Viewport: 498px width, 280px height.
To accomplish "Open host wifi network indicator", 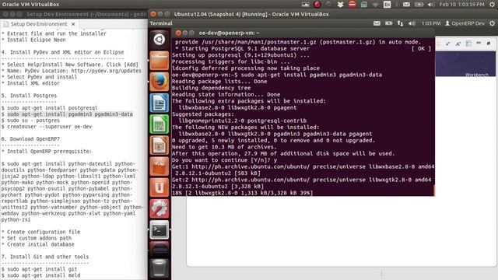I will click(x=375, y=5).
